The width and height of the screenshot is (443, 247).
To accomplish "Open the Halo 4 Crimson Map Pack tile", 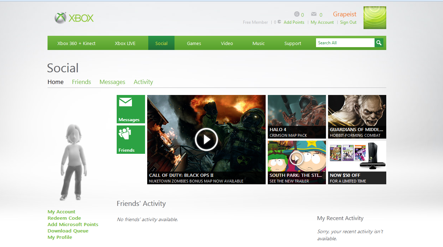I will pyautogui.click(x=297, y=117).
